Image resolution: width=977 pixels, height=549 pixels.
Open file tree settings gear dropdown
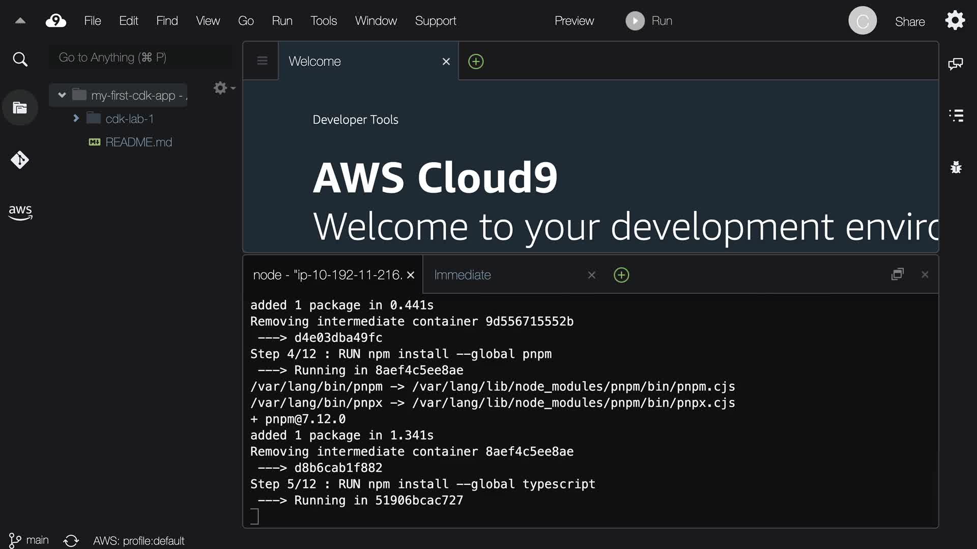(x=224, y=88)
